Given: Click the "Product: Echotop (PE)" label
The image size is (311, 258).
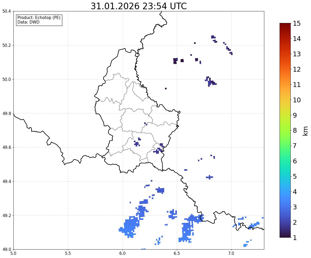Looking at the screenshot, I should point(39,17).
